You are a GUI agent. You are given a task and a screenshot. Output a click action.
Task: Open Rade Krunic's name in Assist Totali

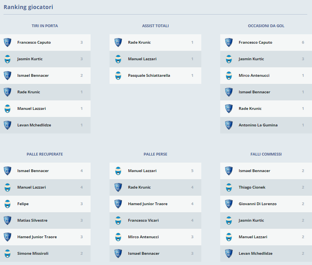[139, 43]
